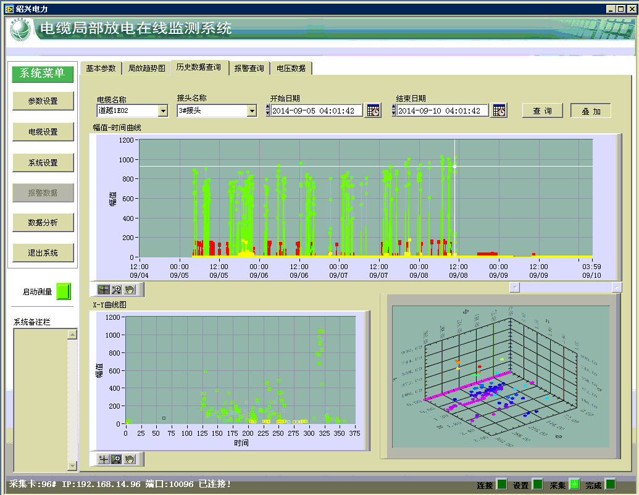The height and width of the screenshot is (495, 639).
Task: Open 参数设置 from system menu
Action: [43, 101]
